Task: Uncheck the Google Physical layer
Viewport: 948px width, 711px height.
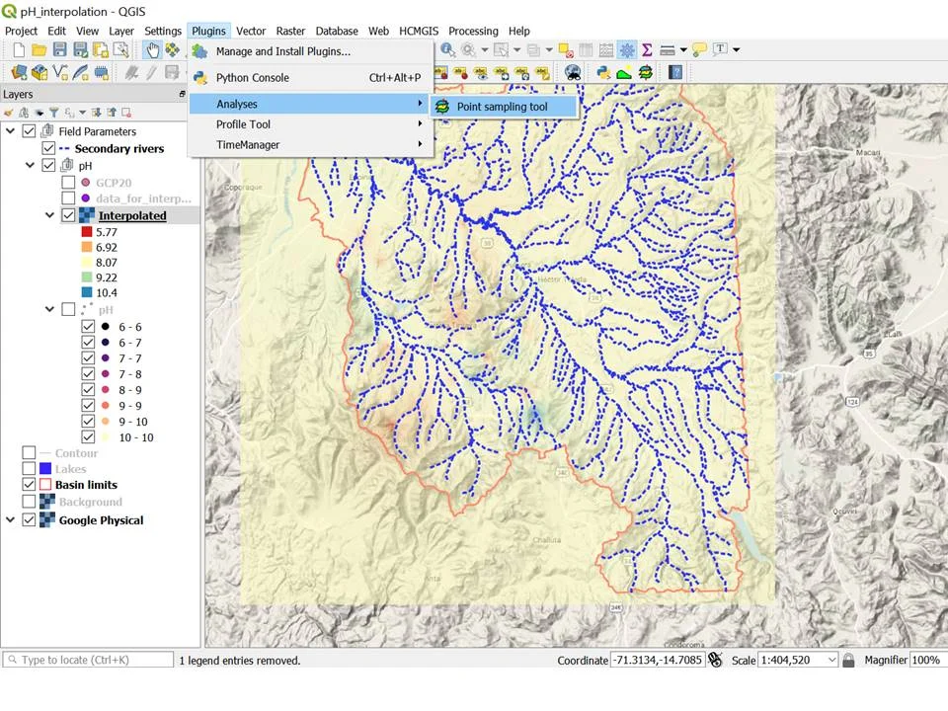Action: [x=29, y=520]
